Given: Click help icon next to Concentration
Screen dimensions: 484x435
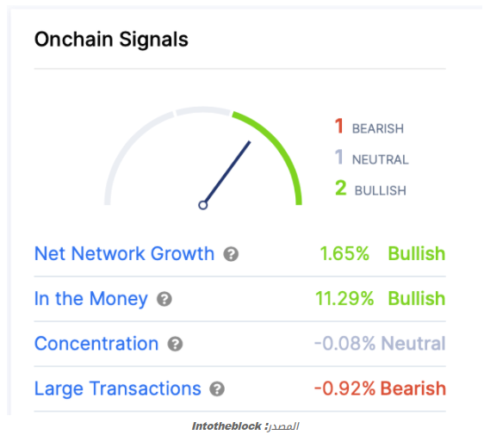Looking at the screenshot, I should point(175,344).
